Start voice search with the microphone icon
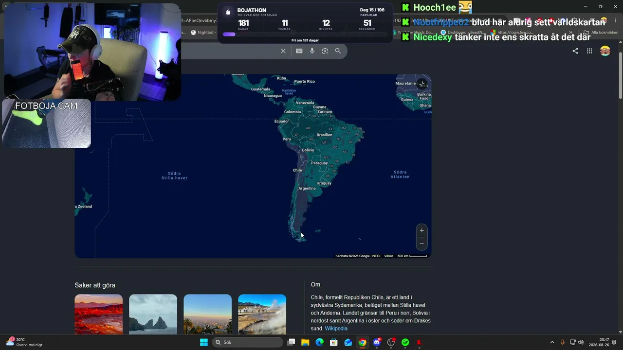The width and height of the screenshot is (623, 350). 312,51
